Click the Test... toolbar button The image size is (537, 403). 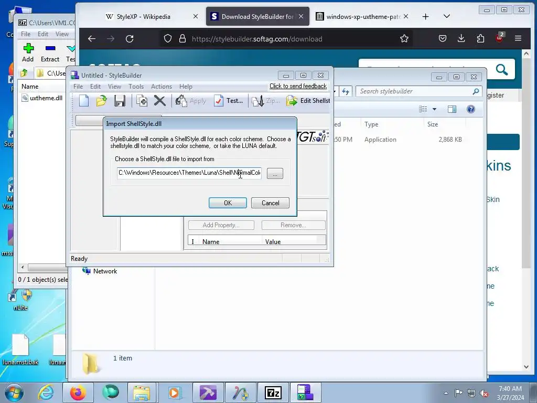coord(228,101)
